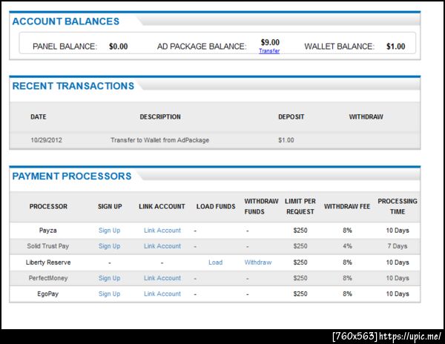Image resolution: width=445 pixels, height=344 pixels.
Task: Select the EgoPay processor name
Action: 47,294
